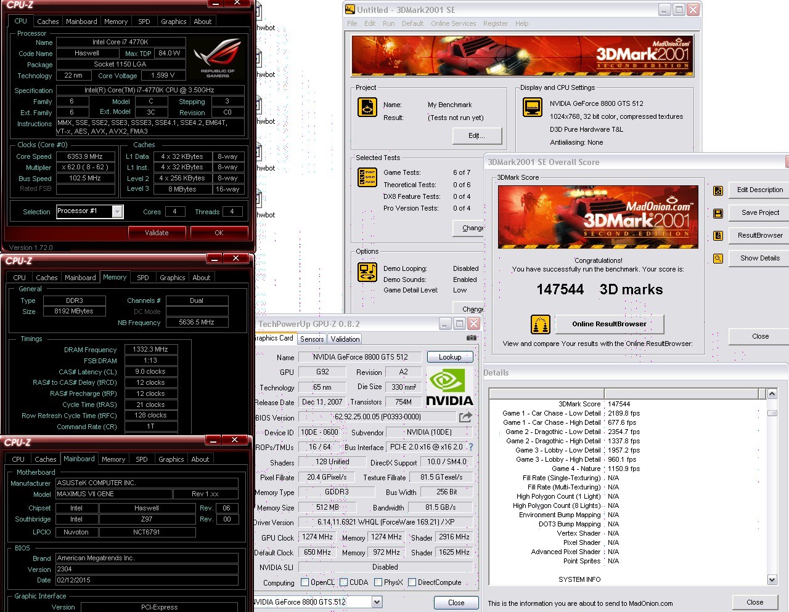
Task: Click the NB Frequency value 5636.5 MHz
Action: [197, 322]
